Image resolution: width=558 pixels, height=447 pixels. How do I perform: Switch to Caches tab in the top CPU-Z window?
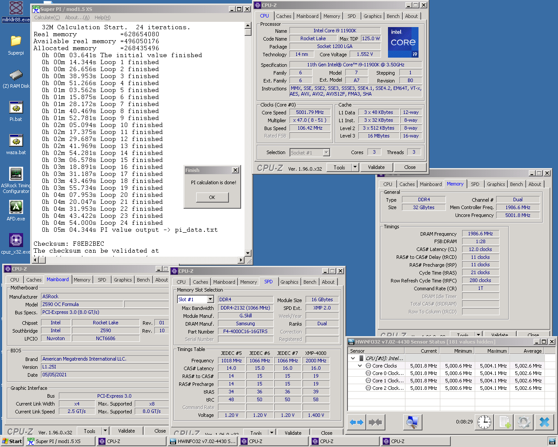[x=284, y=16]
